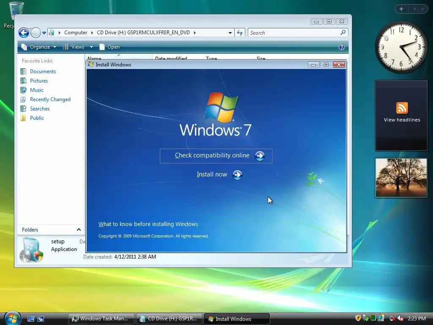This screenshot has height=325, width=433.
Task: Expand the address bar history dropdown
Action: (230, 33)
